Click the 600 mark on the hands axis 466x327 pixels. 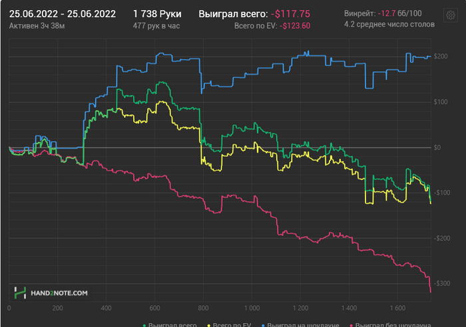154,308
